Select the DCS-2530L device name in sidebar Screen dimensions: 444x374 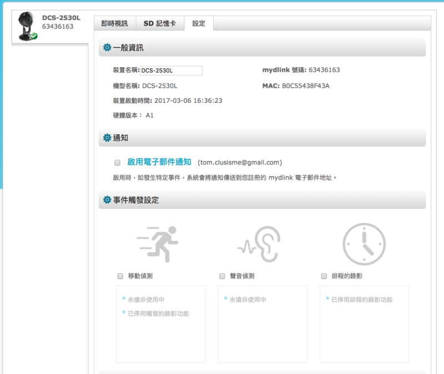point(61,18)
